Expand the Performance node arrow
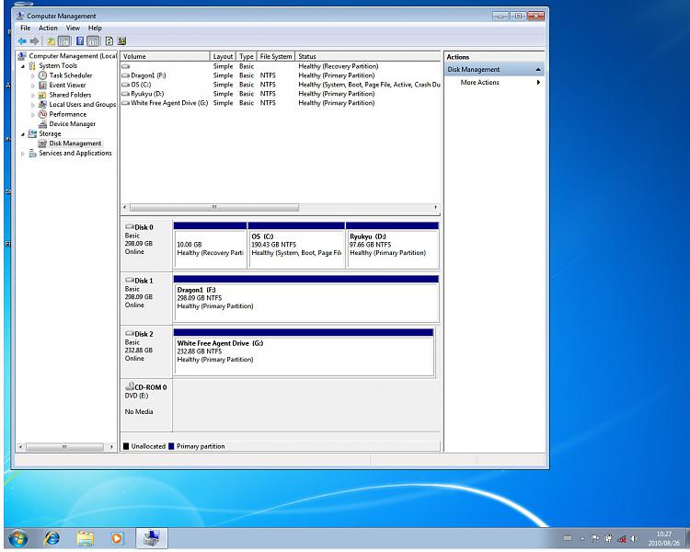The height and width of the screenshot is (552, 690). point(32,114)
